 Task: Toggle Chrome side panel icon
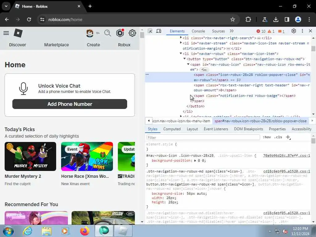[287, 19]
